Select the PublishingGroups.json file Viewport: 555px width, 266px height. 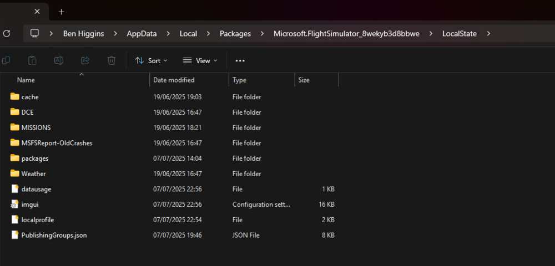pos(54,235)
